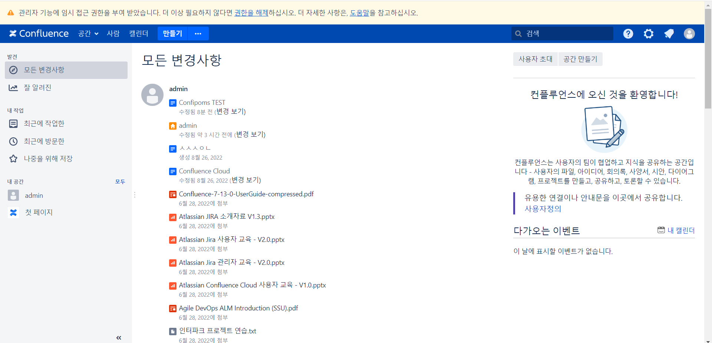The width and height of the screenshot is (712, 343).
Task: Expand the 공간 dropdown menu
Action: (x=88, y=34)
